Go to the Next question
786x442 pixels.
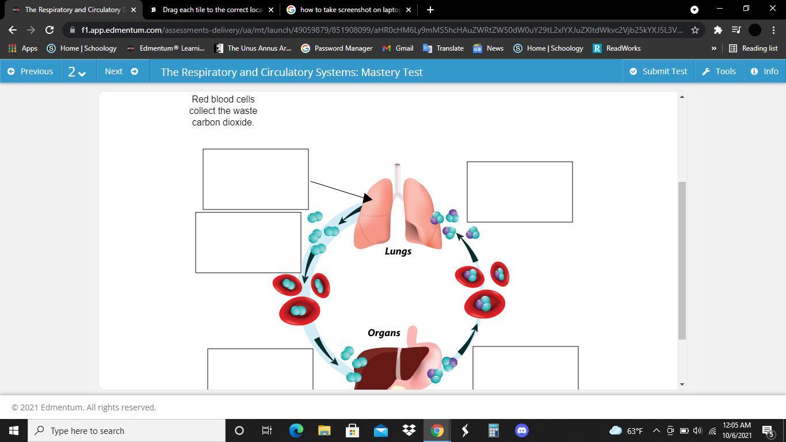[121, 71]
